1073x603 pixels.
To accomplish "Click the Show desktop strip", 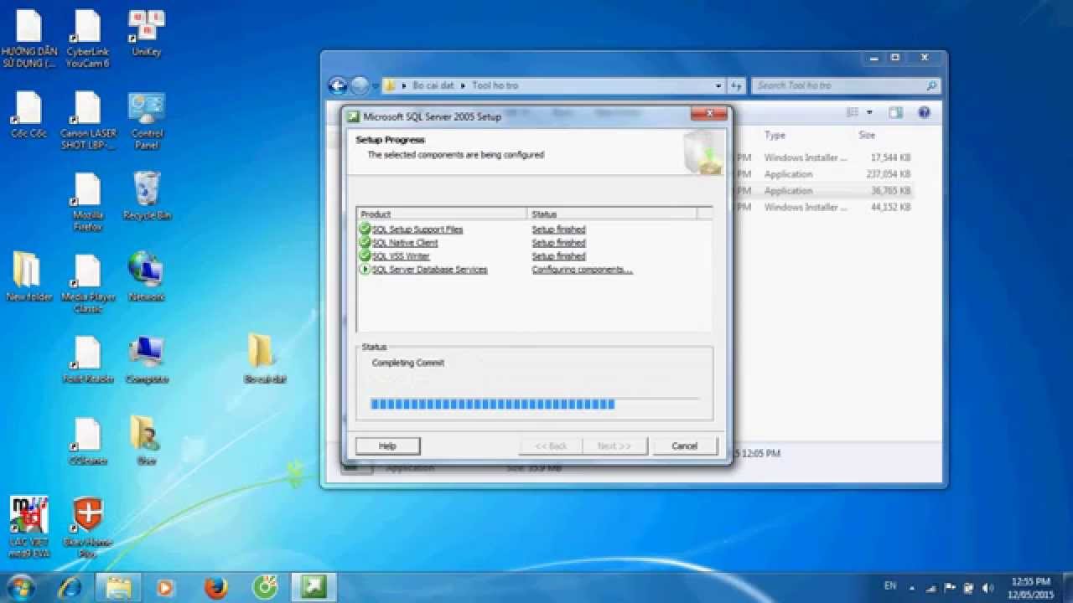I will point(1067,587).
